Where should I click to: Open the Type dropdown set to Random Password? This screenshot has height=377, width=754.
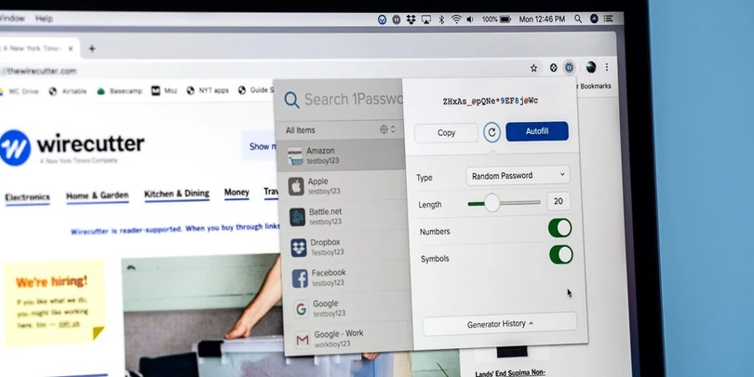click(518, 175)
